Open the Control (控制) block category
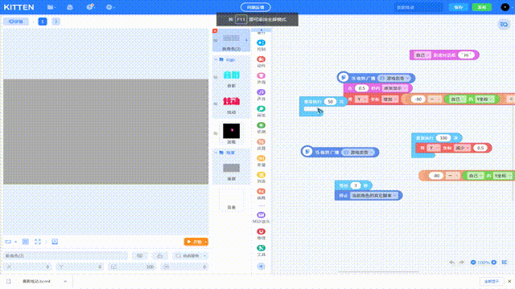515x289 pixels. click(261, 45)
